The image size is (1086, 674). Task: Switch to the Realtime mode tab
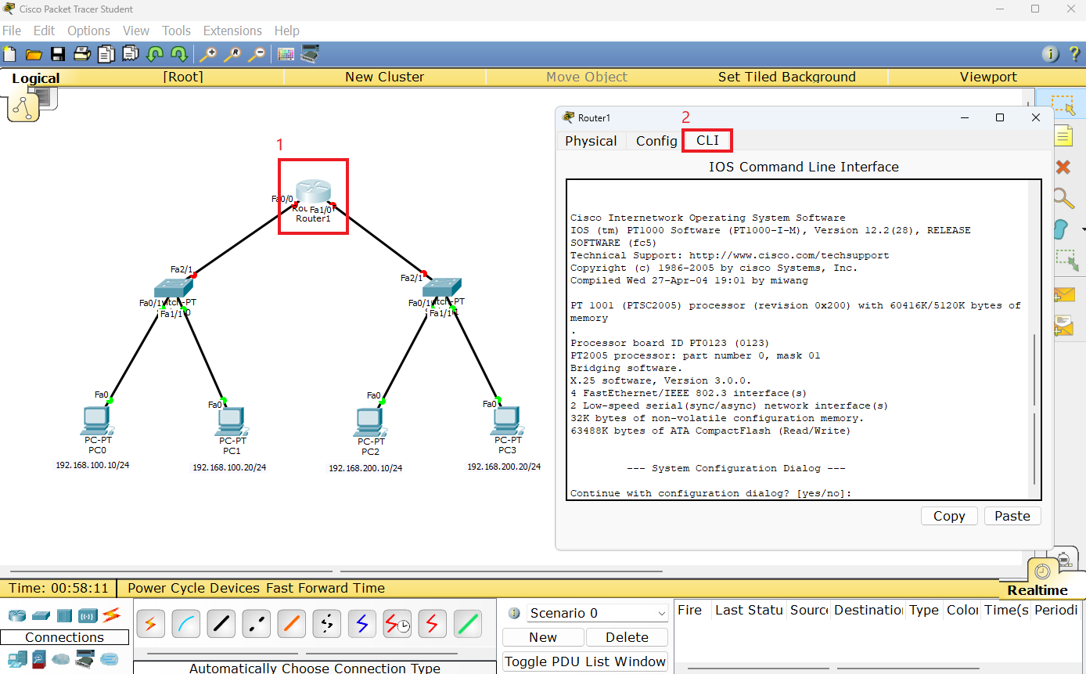point(1037,590)
